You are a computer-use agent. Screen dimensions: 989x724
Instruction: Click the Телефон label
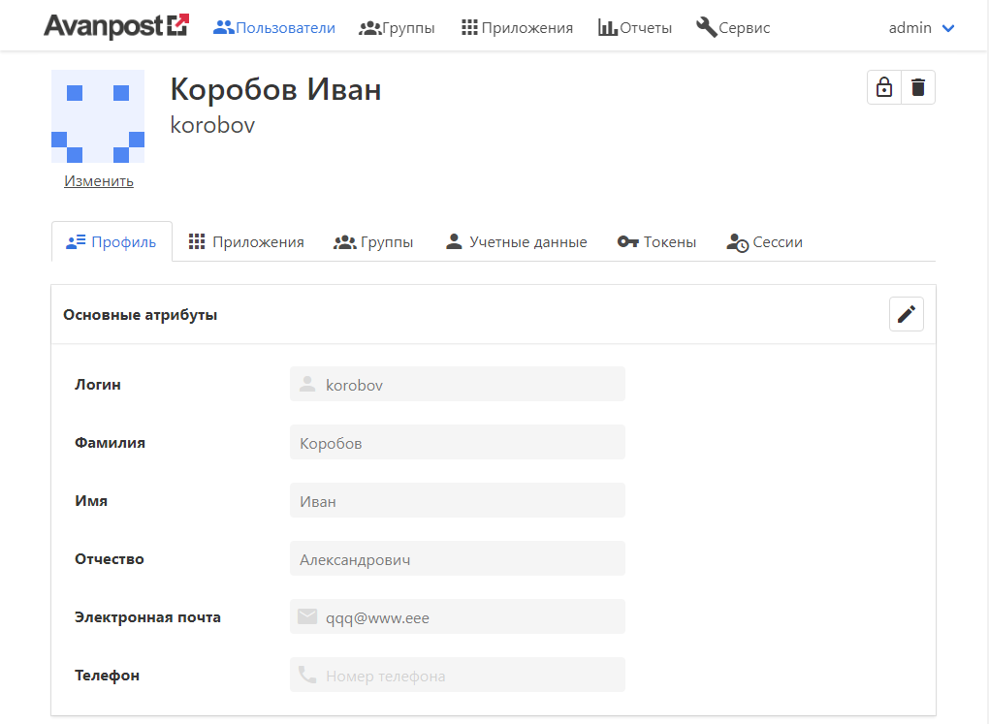click(108, 676)
